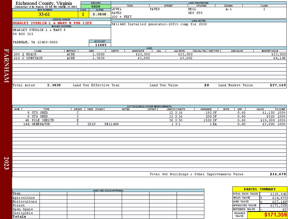Select the 206 Q HSACR land row
288x219 pixels.
coord(149,54)
